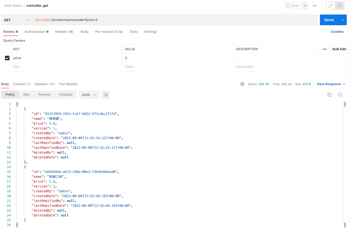Switch to the request Body tab
350x228 pixels.
point(85,32)
